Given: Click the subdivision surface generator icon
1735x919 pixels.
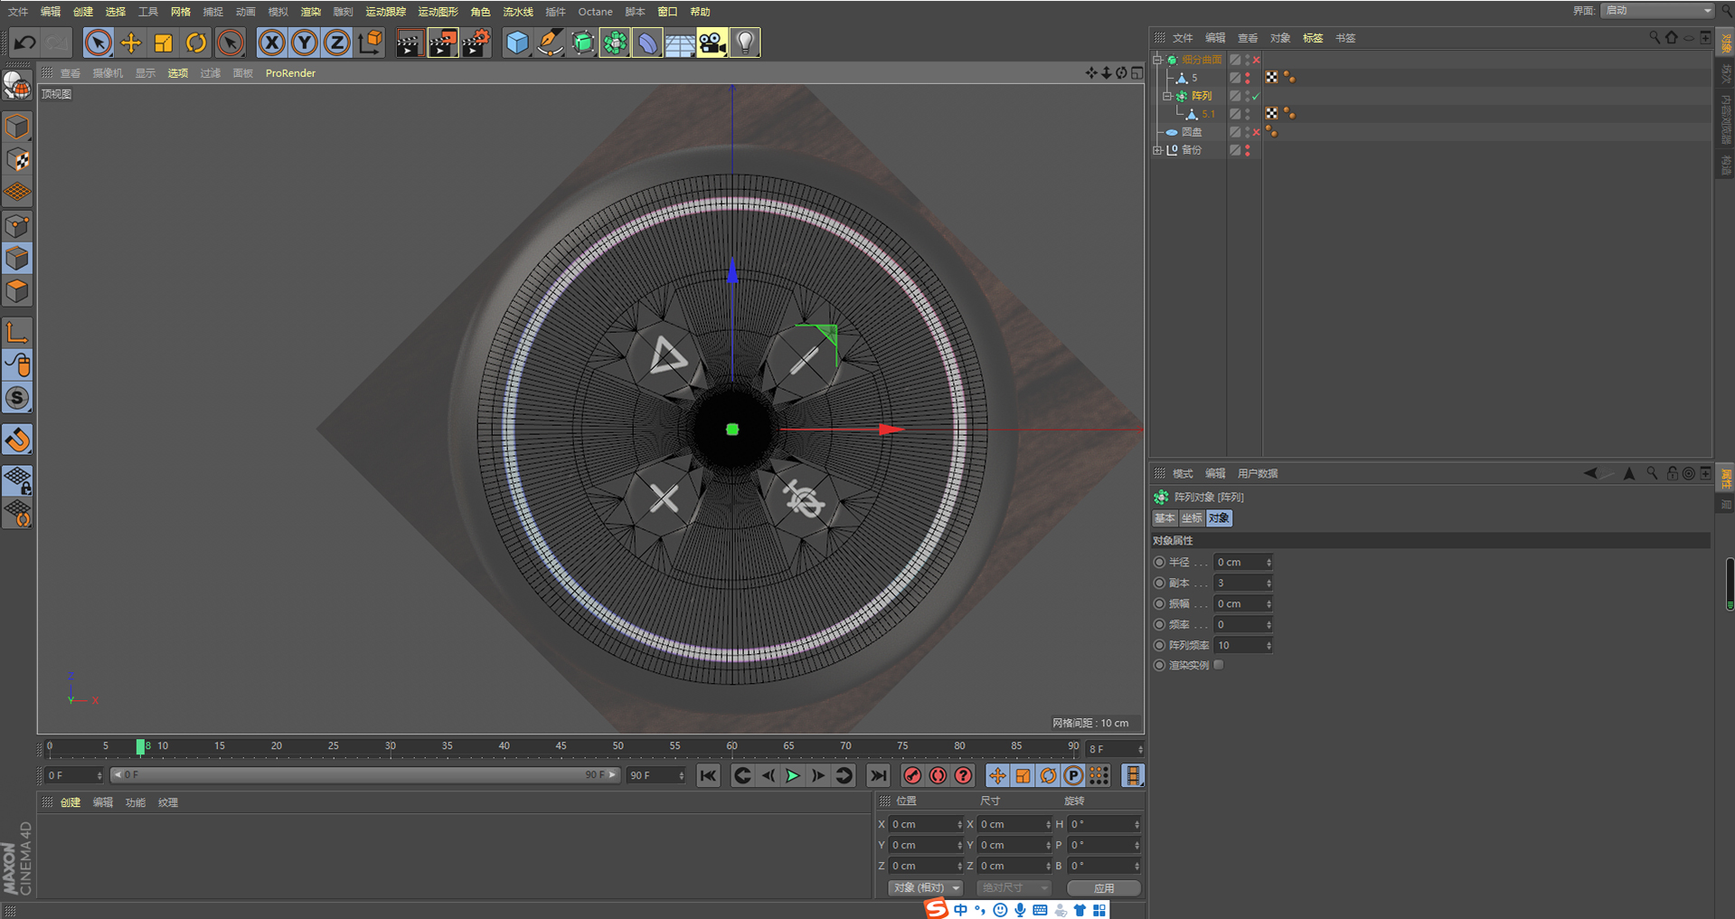Looking at the screenshot, I should point(582,43).
